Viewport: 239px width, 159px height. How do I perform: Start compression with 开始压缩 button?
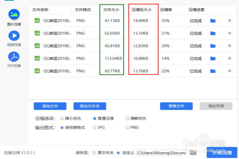pos(222,153)
